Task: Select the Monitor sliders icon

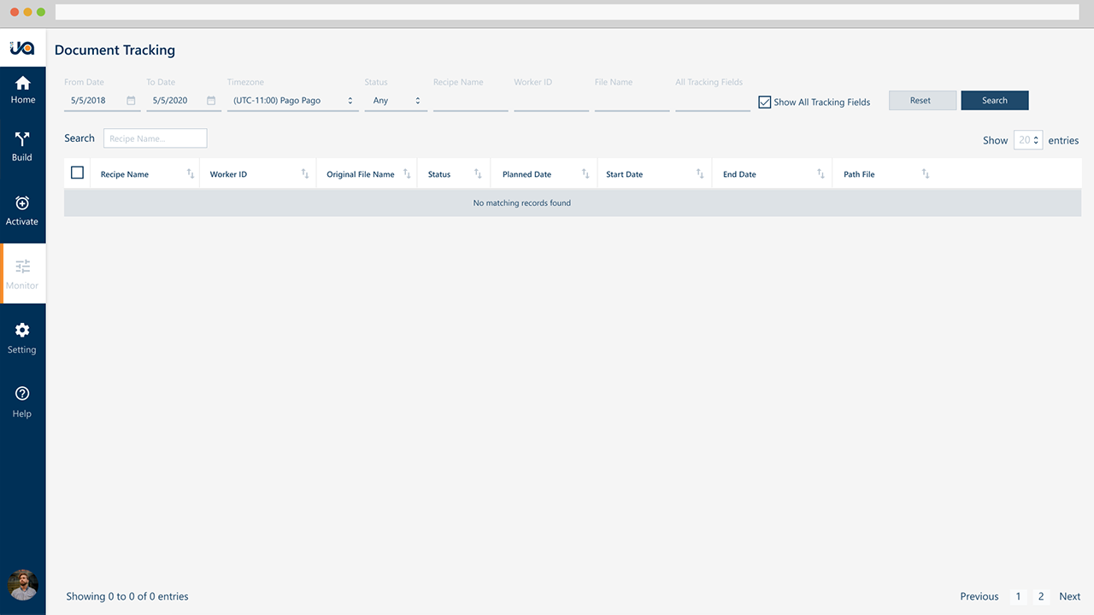Action: (x=23, y=267)
